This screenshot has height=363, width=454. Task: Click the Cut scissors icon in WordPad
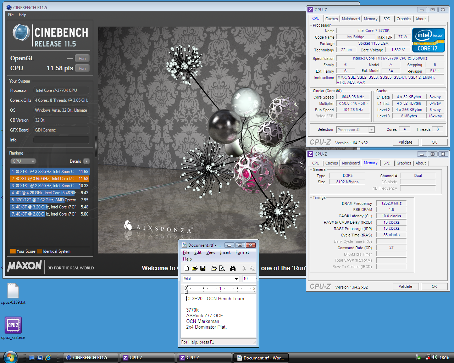point(244,268)
